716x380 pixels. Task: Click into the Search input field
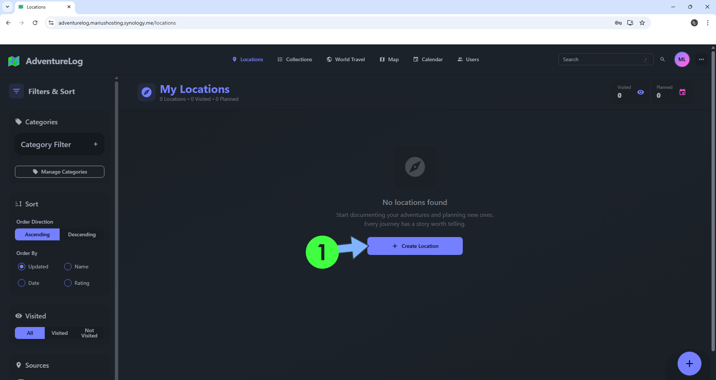[x=601, y=59]
